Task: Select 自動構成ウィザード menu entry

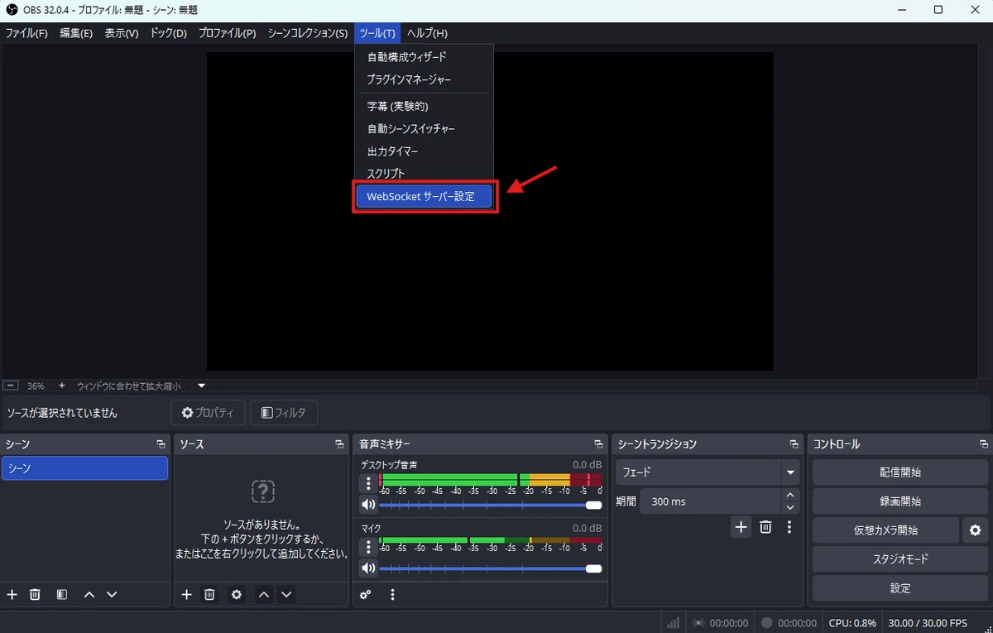Action: point(424,57)
